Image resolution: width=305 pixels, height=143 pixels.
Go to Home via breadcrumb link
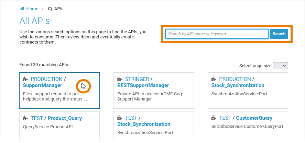click(32, 9)
